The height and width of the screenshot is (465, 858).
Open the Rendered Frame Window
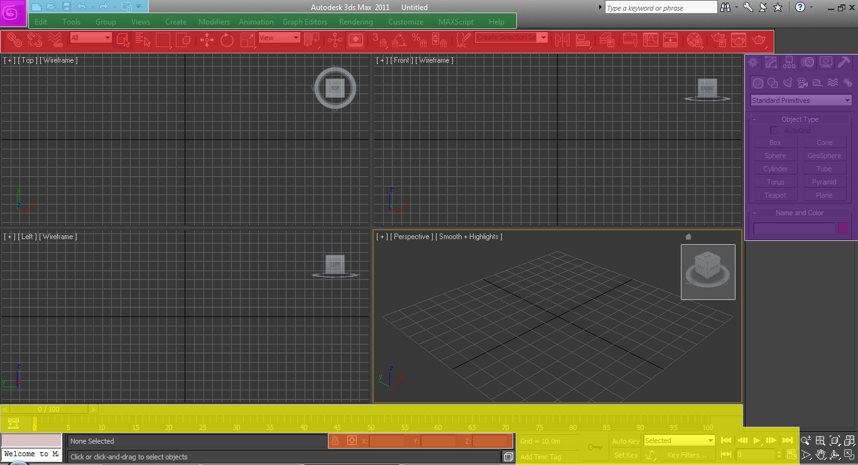point(738,41)
